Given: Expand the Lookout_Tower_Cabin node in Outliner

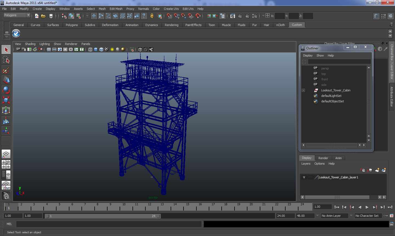Looking at the screenshot, I should [304, 90].
